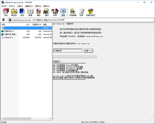
Task: Open the Tools (工具) menu
Action: pyautogui.click(x=20, y=6)
